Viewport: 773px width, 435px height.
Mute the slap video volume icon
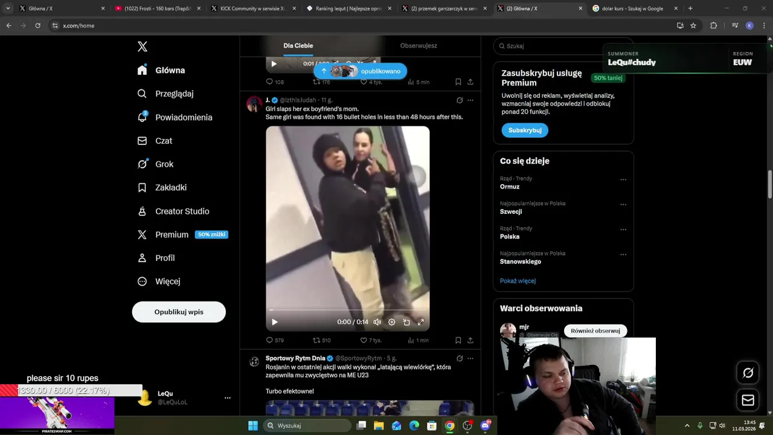(x=377, y=322)
